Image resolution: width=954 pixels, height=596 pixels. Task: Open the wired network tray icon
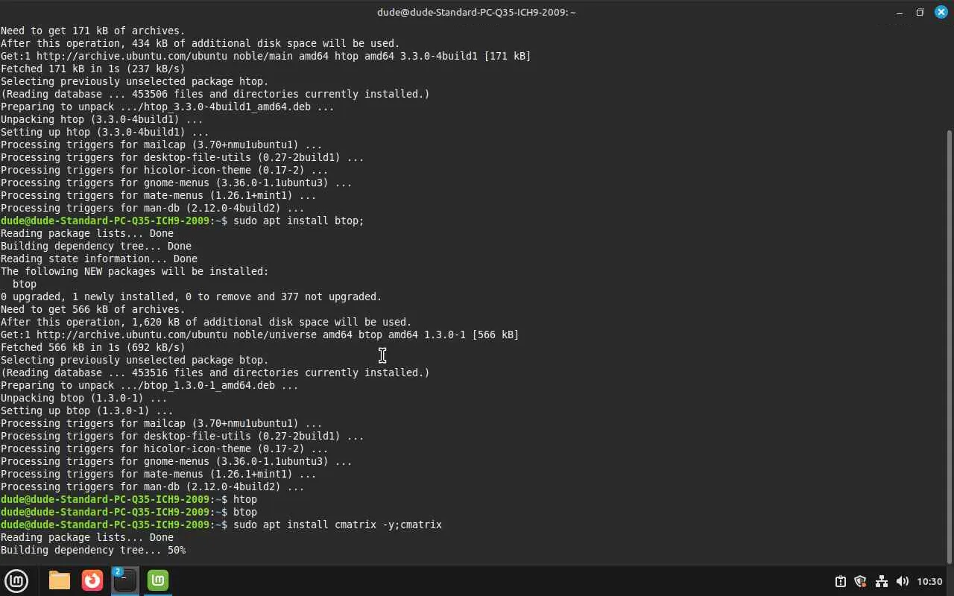click(x=881, y=581)
